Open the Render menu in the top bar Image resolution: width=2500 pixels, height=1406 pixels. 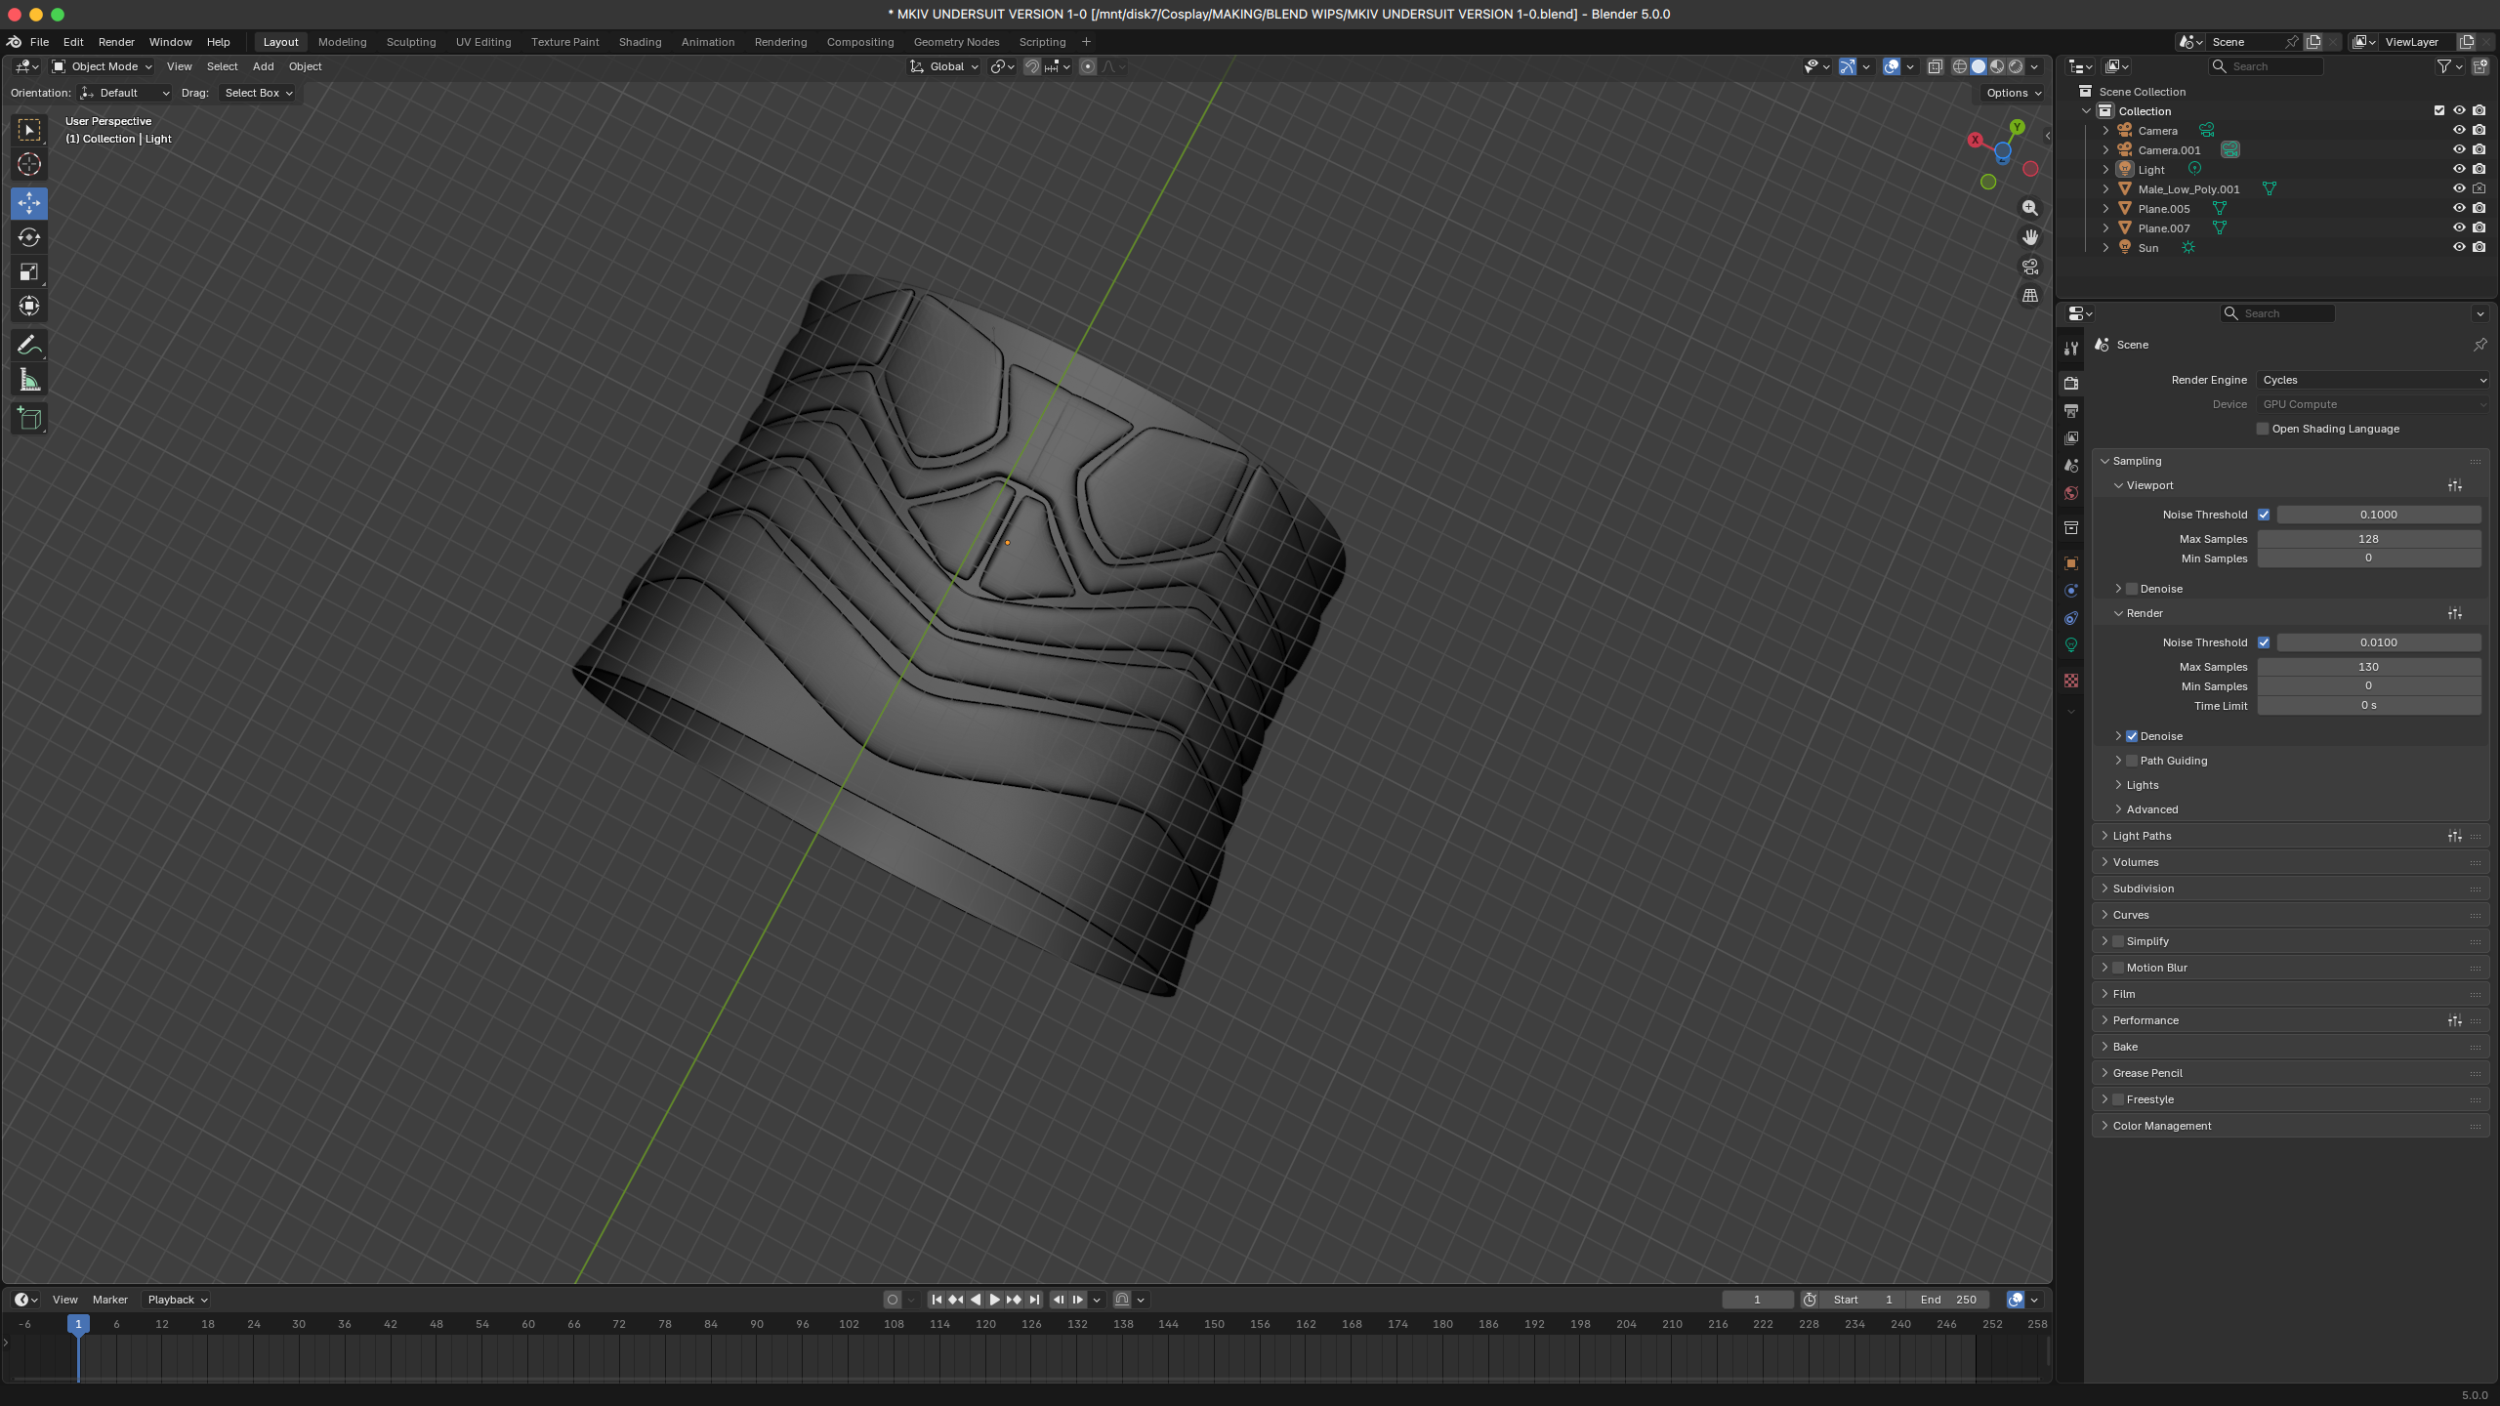pos(116,41)
